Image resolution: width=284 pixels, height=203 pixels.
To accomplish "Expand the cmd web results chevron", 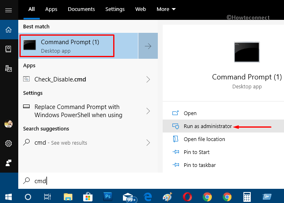I will point(148,143).
